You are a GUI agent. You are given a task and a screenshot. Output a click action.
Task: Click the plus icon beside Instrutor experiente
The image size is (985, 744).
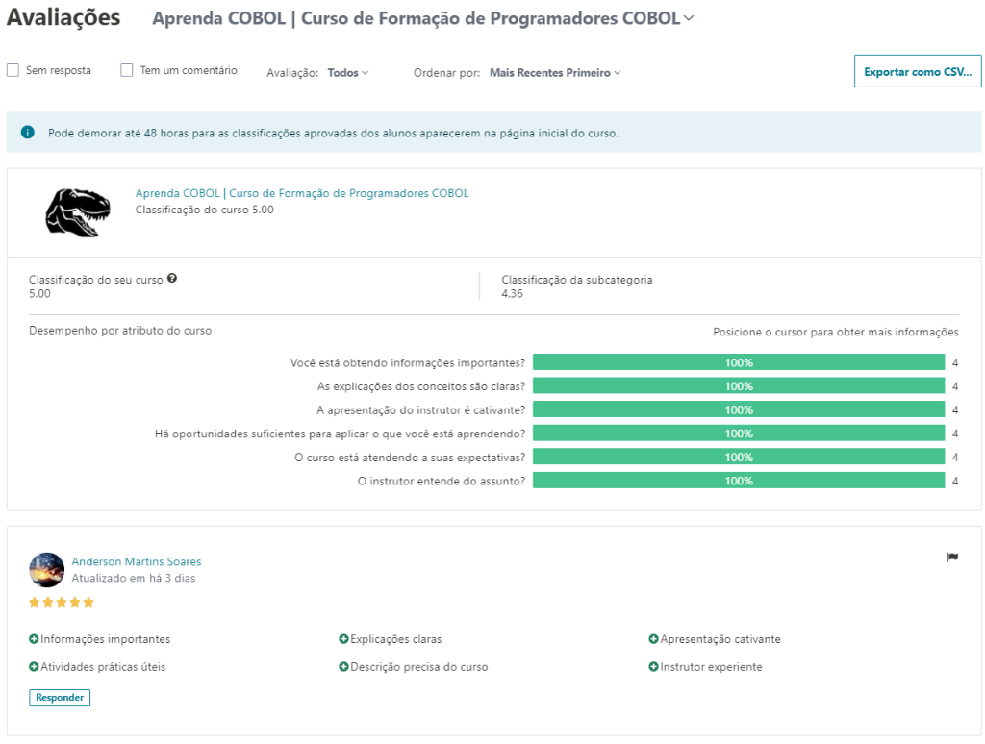[x=653, y=667]
